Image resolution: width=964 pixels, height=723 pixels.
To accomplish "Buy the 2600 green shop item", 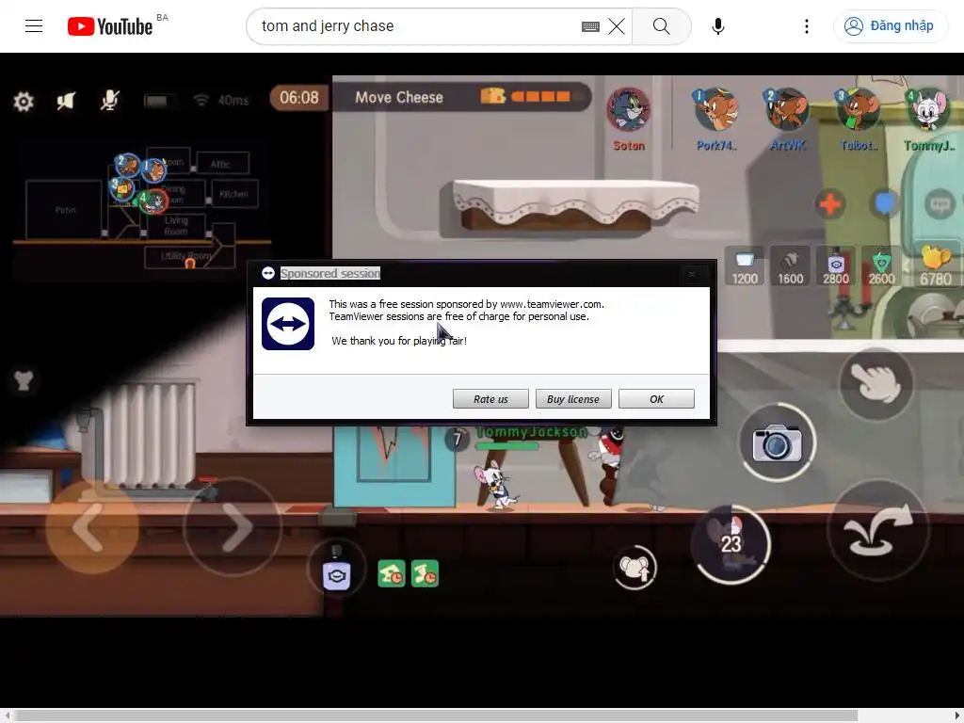I will [881, 266].
